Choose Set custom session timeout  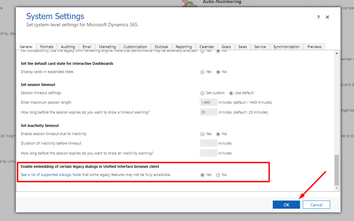coord(202,93)
